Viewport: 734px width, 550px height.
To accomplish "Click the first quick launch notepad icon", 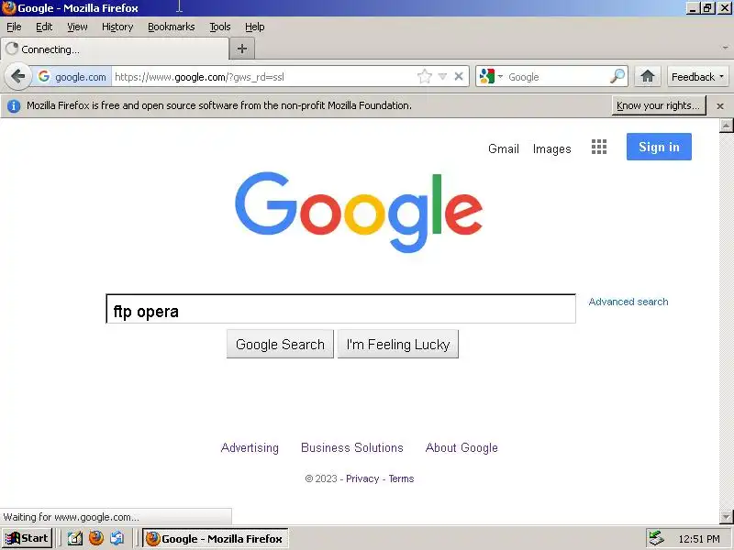I will [75, 538].
